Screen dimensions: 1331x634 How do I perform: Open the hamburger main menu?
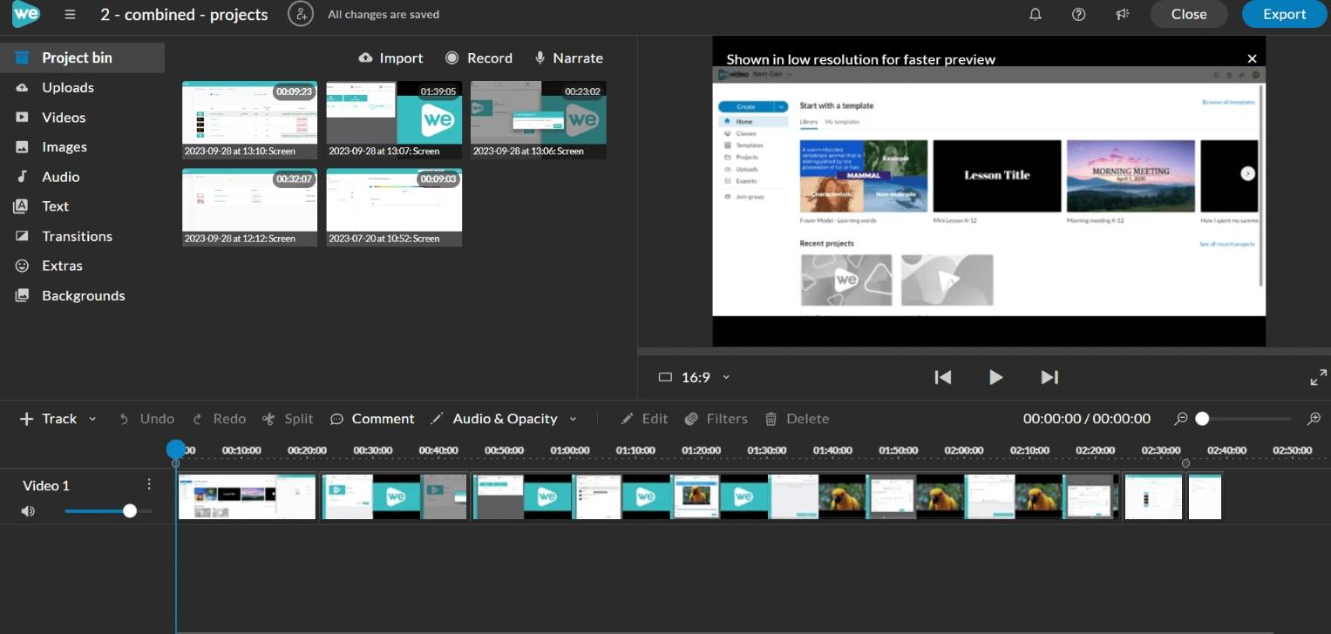pyautogui.click(x=70, y=15)
